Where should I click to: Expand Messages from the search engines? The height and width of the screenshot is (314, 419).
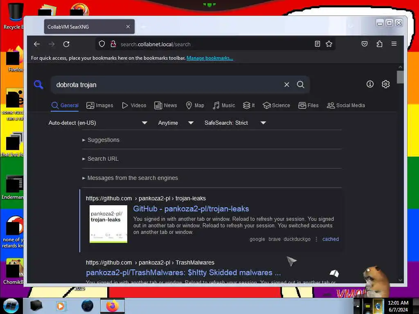130,178
